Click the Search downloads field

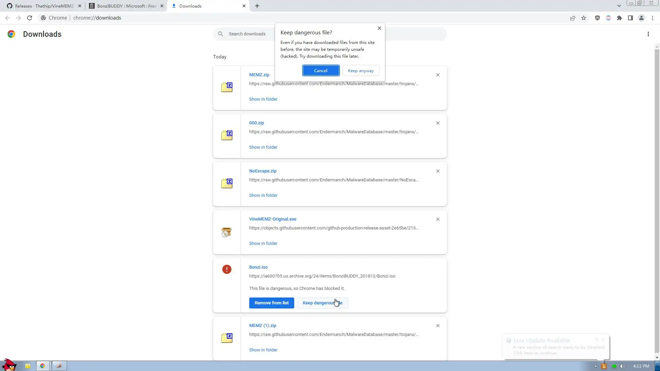[x=247, y=34]
